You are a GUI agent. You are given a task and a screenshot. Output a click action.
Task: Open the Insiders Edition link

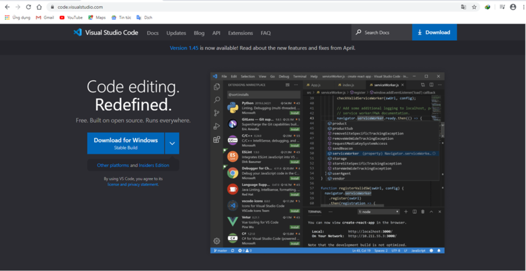[x=154, y=165]
